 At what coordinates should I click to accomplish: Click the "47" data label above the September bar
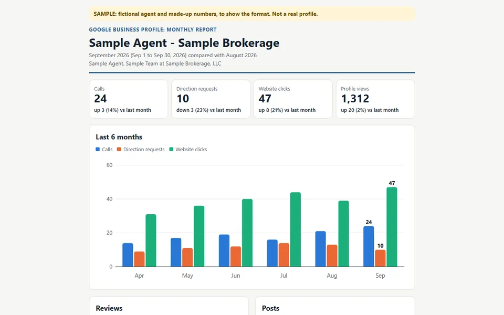392,183
